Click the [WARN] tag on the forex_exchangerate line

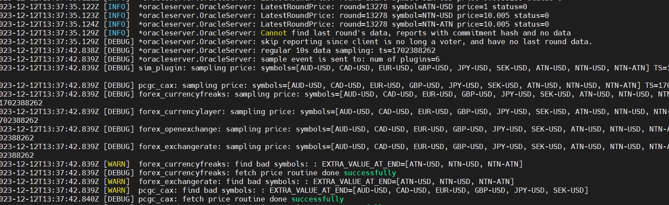117,181
